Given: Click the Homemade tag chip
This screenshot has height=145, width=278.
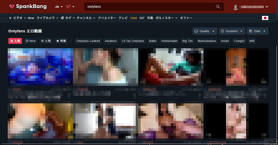Looking at the screenshot, I should coord(169,41).
